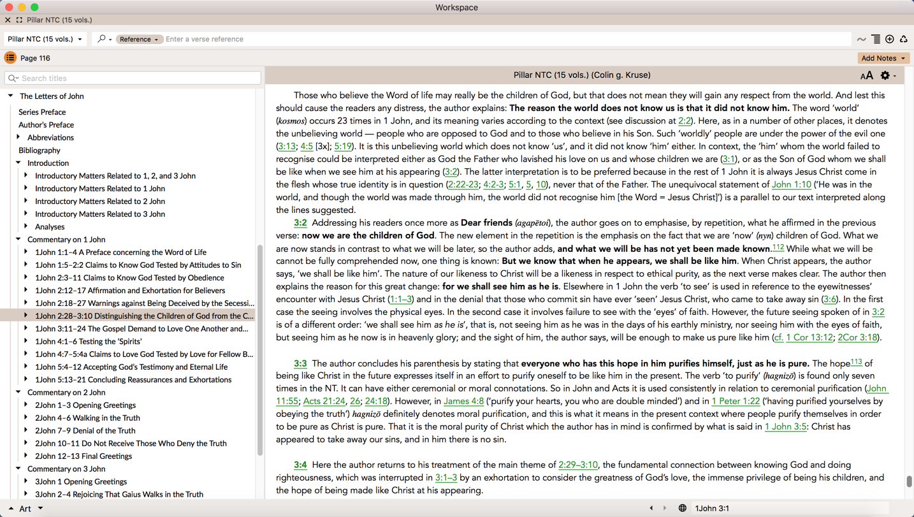Open footnote 113 after 'The hope'
Image resolution: width=914 pixels, height=517 pixels.
pos(856,362)
